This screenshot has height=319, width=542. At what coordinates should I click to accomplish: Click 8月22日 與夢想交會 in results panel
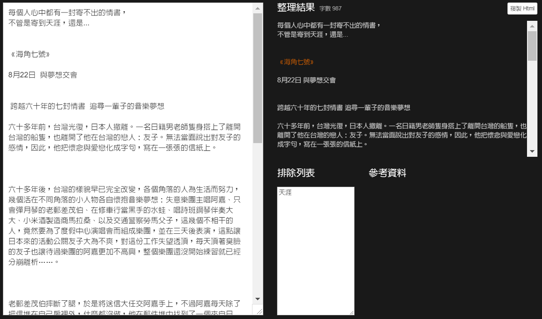pos(306,80)
